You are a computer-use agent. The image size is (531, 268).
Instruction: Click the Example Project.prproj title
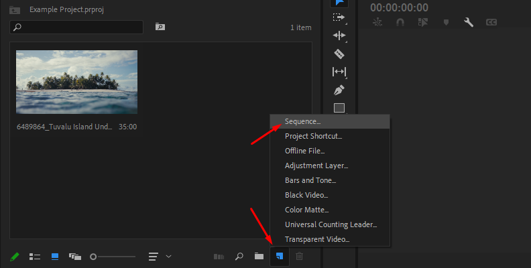(66, 9)
